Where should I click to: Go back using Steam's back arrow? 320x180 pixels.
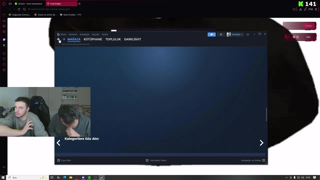pos(58,39)
